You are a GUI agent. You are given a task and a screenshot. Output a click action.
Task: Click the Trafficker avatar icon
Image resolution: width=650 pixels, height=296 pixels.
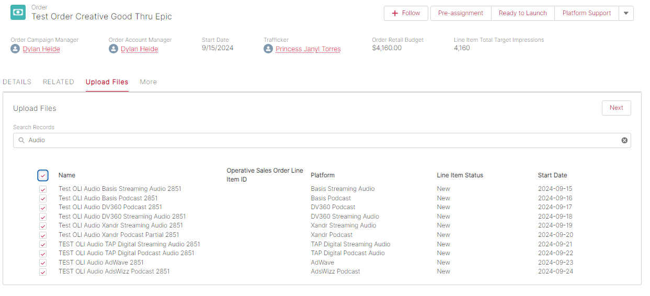[268, 49]
